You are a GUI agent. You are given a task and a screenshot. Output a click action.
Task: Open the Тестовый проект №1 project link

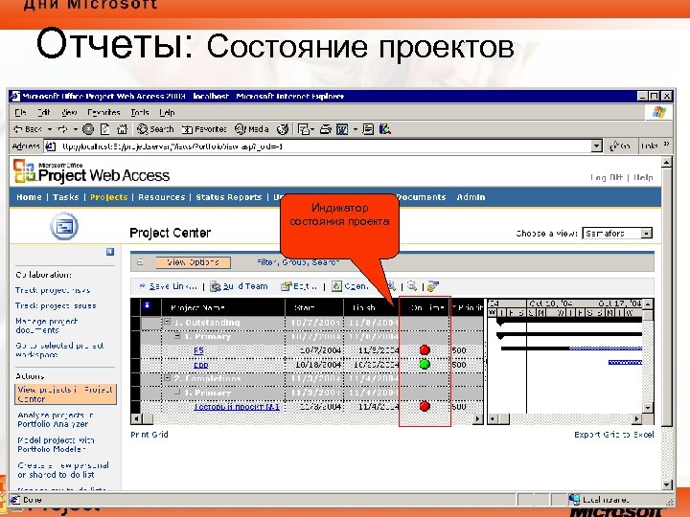(237, 407)
